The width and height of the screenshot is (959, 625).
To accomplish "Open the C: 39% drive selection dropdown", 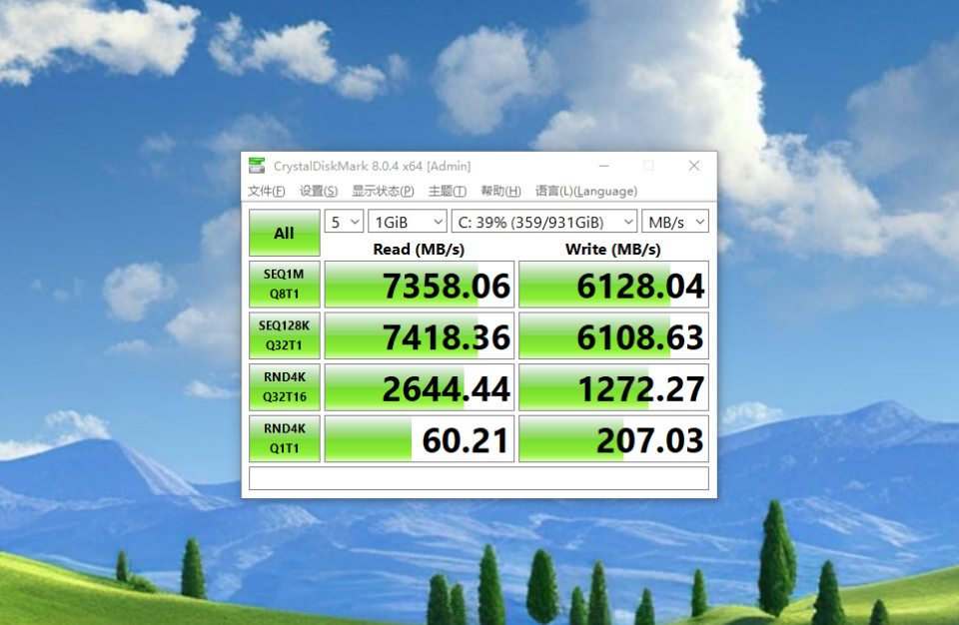I will point(544,222).
